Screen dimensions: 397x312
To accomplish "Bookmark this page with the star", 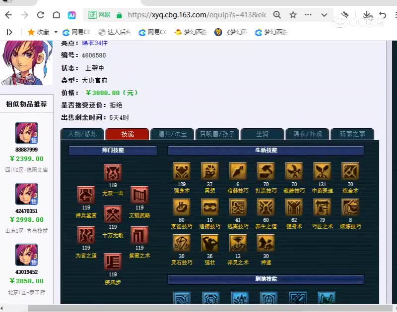I will coord(293,15).
